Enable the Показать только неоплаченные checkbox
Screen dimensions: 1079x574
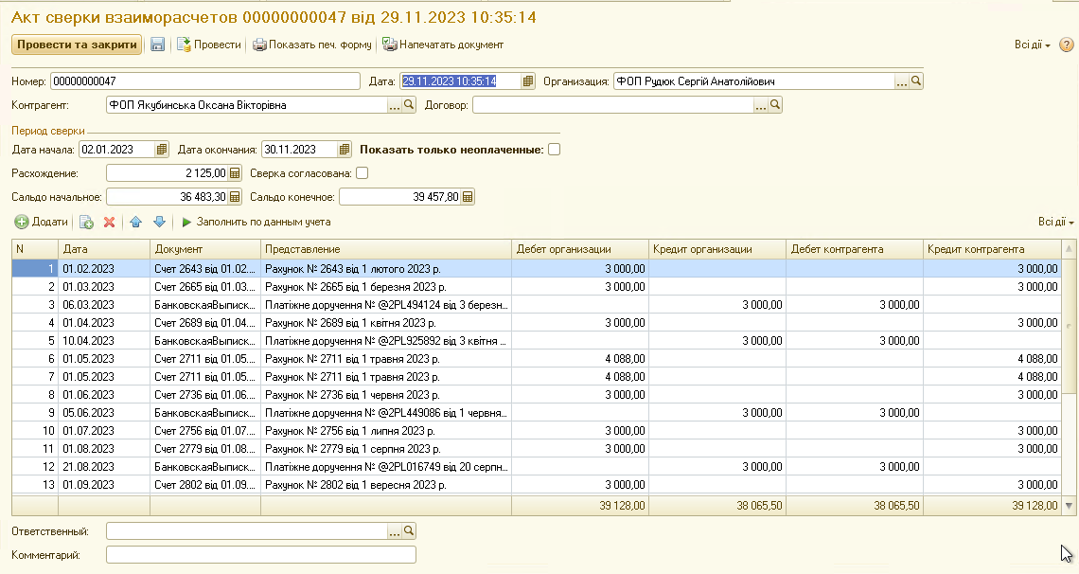click(554, 150)
